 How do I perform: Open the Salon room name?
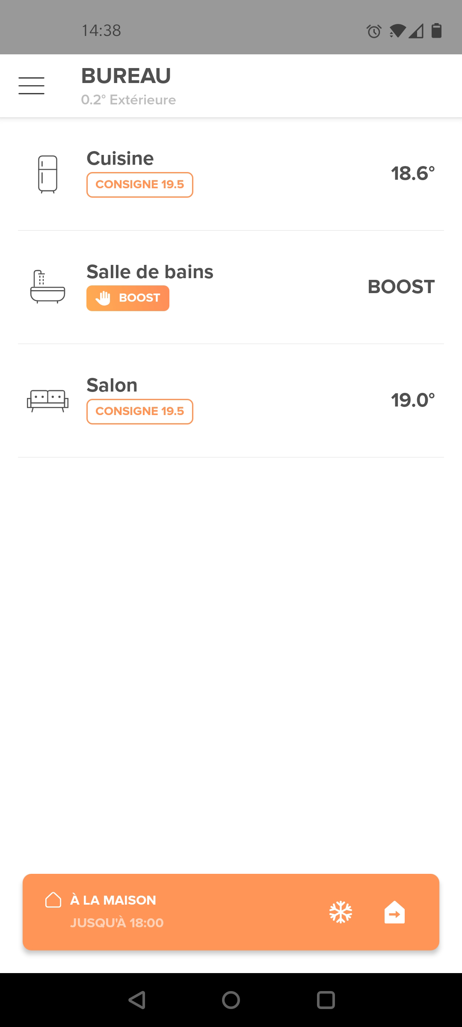click(x=112, y=385)
